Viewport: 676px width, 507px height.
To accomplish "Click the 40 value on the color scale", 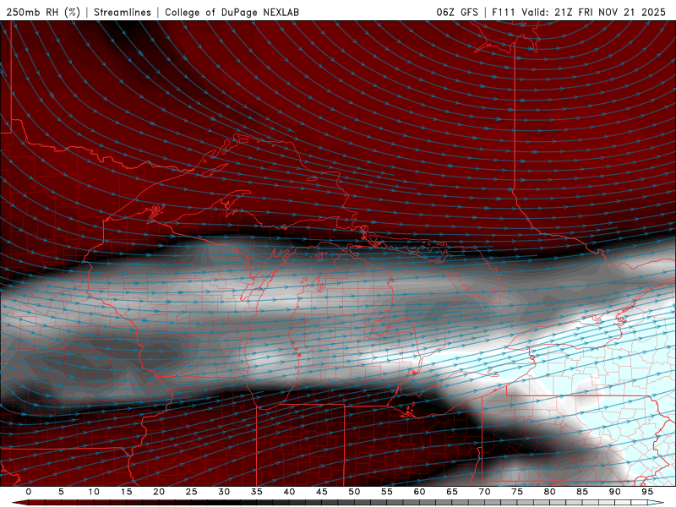I will (x=289, y=492).
